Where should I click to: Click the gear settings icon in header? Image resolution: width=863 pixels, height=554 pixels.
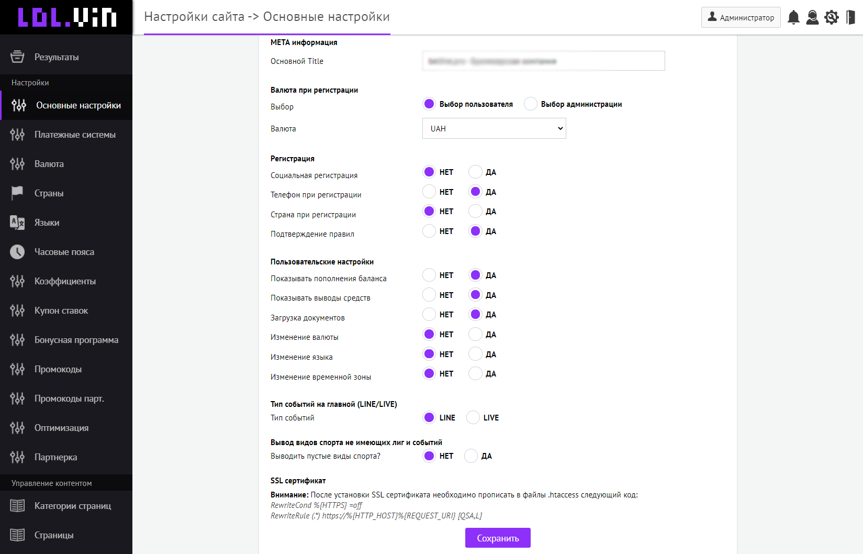pos(832,17)
